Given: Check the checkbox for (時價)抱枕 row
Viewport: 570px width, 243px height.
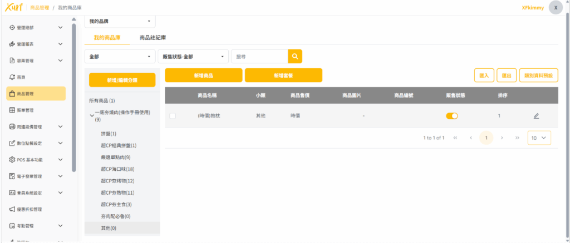Looking at the screenshot, I should [x=173, y=116].
